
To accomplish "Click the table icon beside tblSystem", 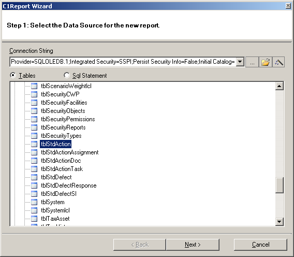I will pos(34,202).
